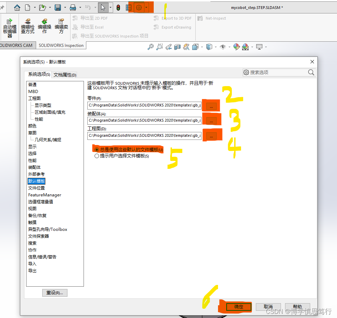This screenshot has width=337, height=318.
Task: Click the Home icon in the top toolbar
Action: [x=17, y=8]
